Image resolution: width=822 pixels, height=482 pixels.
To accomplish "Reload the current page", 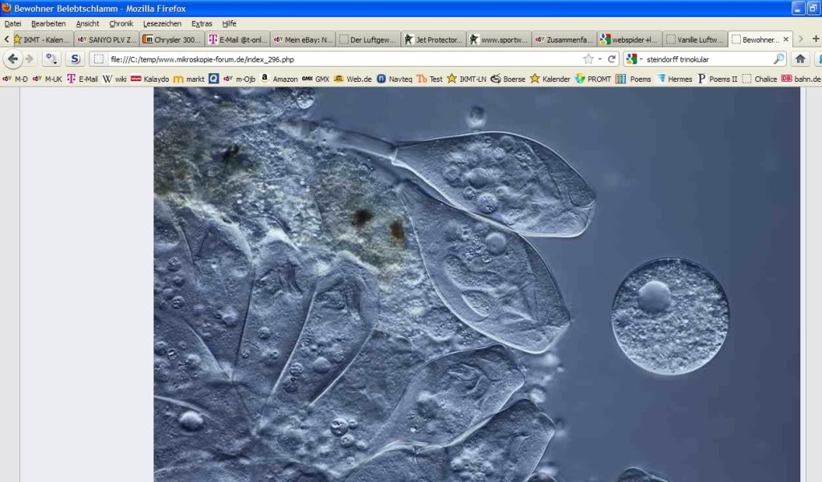I will coord(611,59).
